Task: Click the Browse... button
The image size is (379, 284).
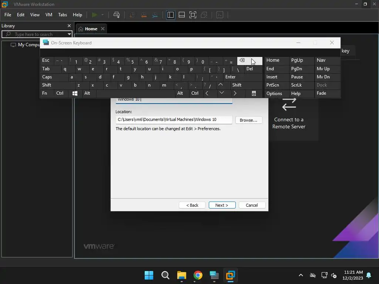Action: pyautogui.click(x=248, y=120)
